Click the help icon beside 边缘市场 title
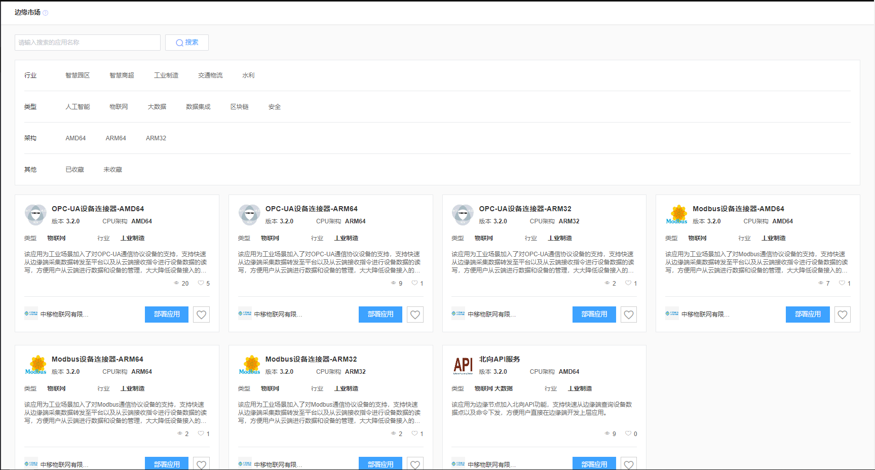The width and height of the screenshot is (875, 470). [45, 13]
